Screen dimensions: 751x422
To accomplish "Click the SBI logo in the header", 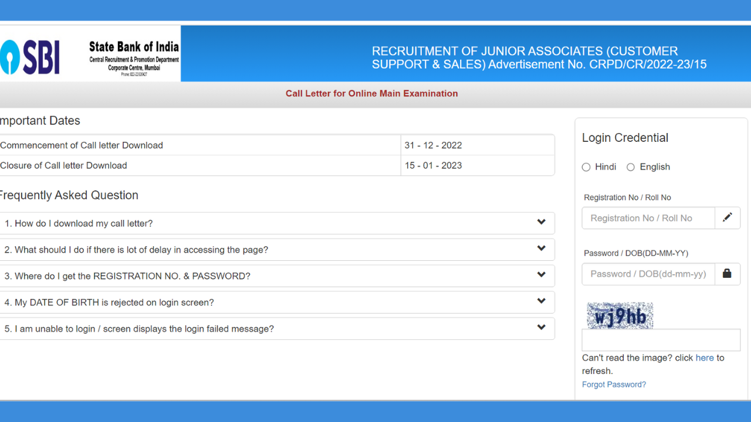I will pos(31,57).
